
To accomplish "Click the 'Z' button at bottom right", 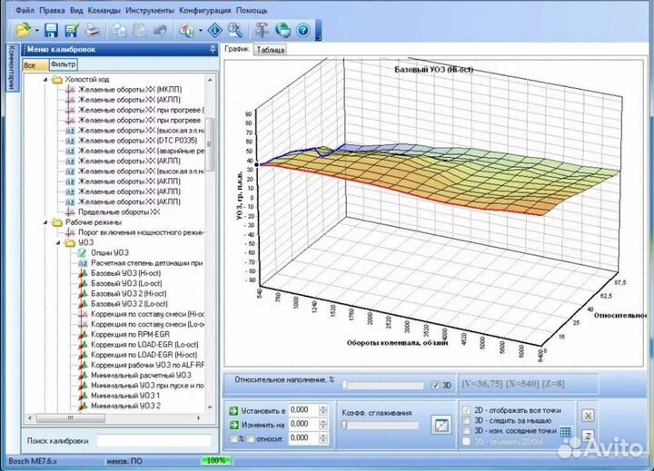I will click(x=588, y=437).
